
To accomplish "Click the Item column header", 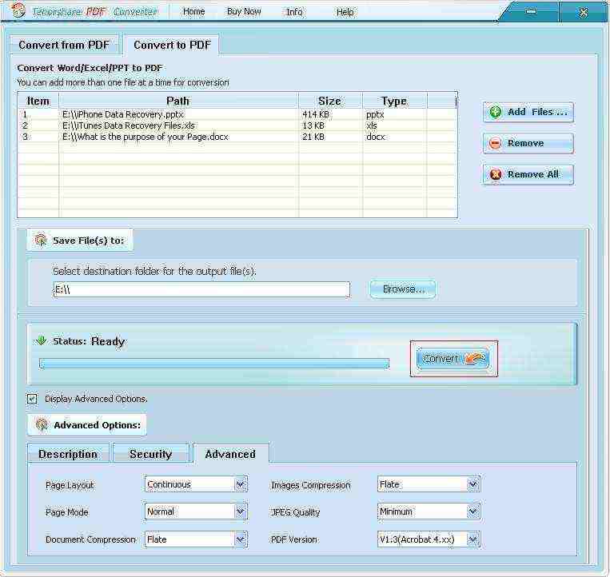I will click(x=38, y=101).
